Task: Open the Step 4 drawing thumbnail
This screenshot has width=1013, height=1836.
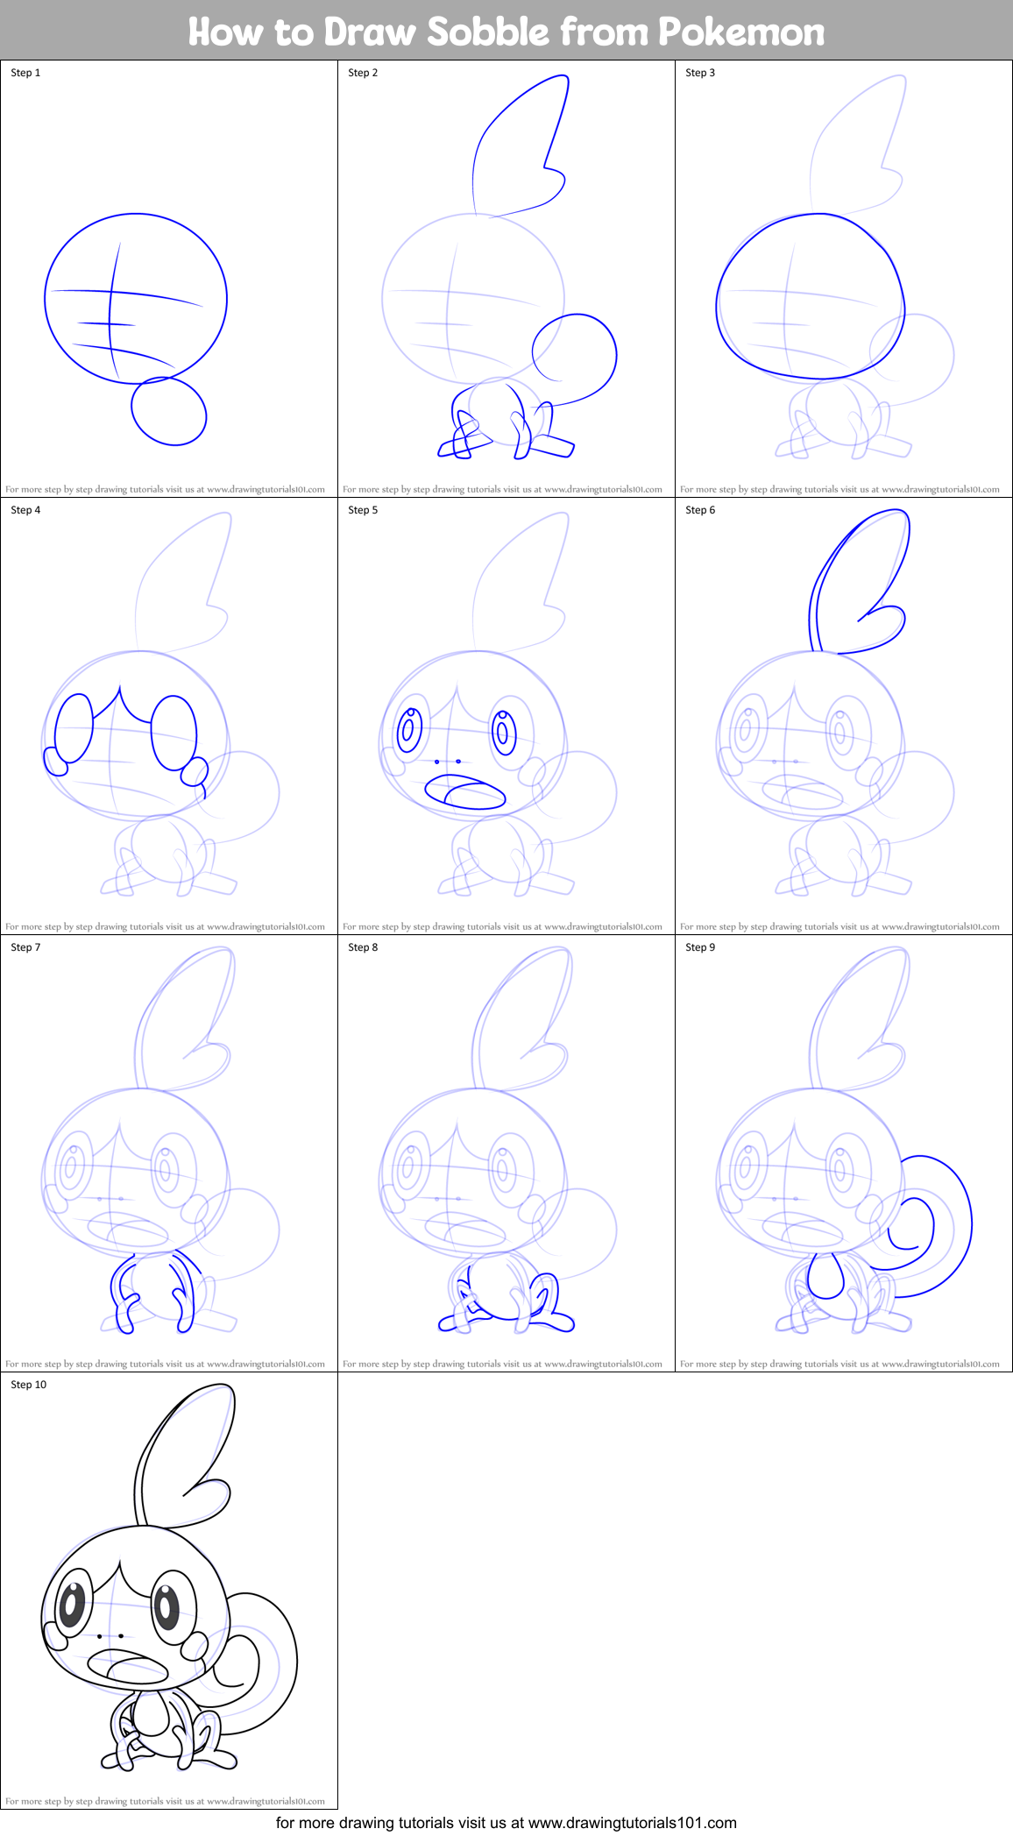Action: click(x=169, y=716)
